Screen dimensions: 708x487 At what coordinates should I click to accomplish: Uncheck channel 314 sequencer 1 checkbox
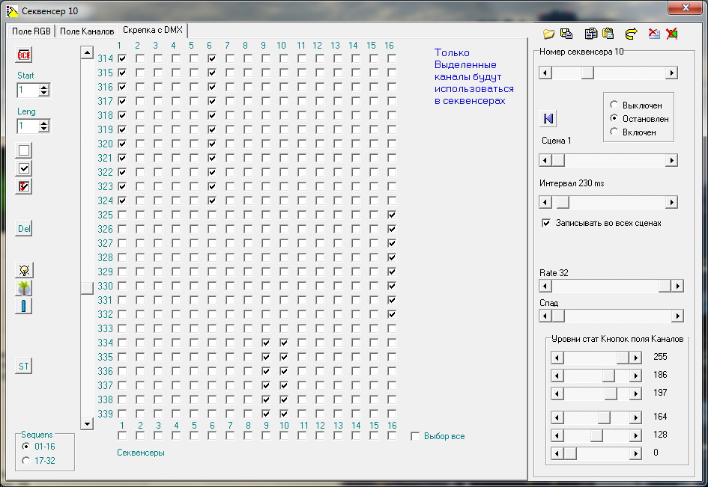[122, 58]
